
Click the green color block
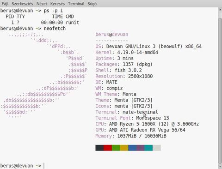click(x=116, y=148)
